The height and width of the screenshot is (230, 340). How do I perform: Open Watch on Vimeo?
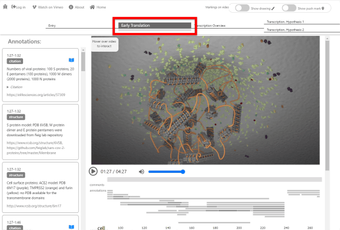[48, 7]
